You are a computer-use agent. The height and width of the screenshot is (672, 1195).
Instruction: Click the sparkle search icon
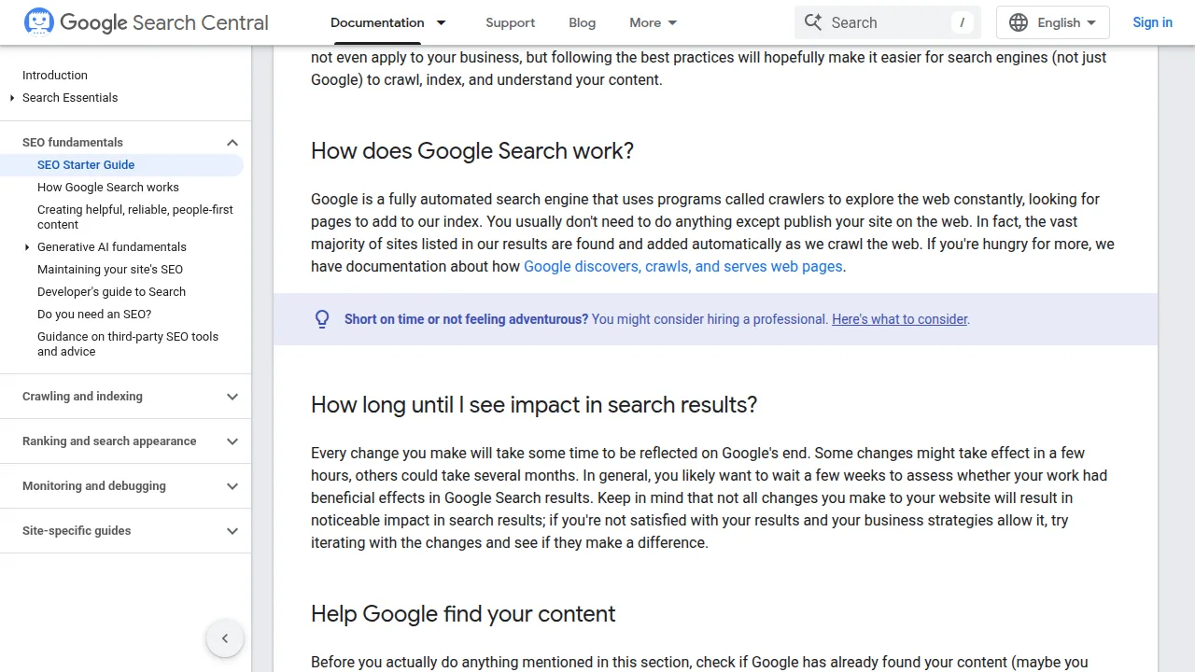click(x=813, y=22)
